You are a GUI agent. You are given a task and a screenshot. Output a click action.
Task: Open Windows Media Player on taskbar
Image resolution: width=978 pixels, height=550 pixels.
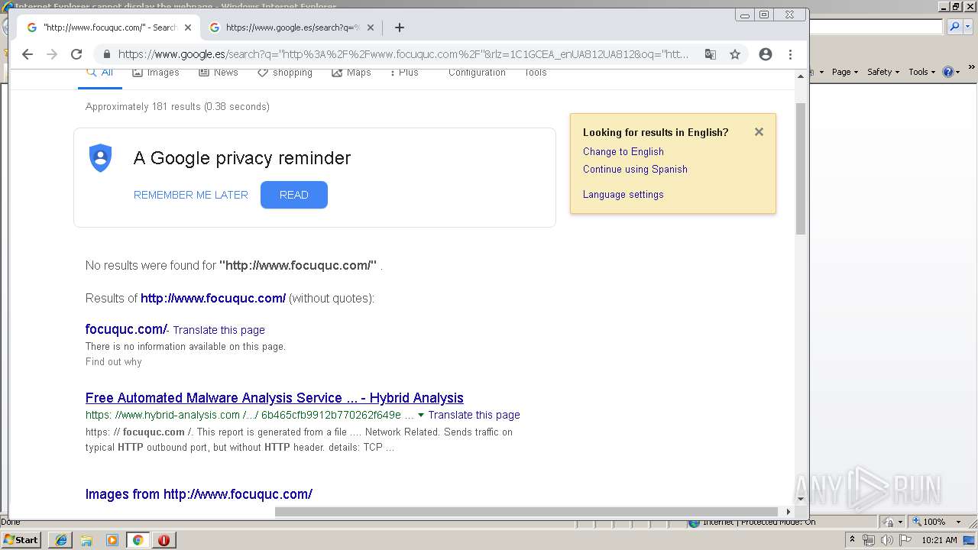coord(112,540)
